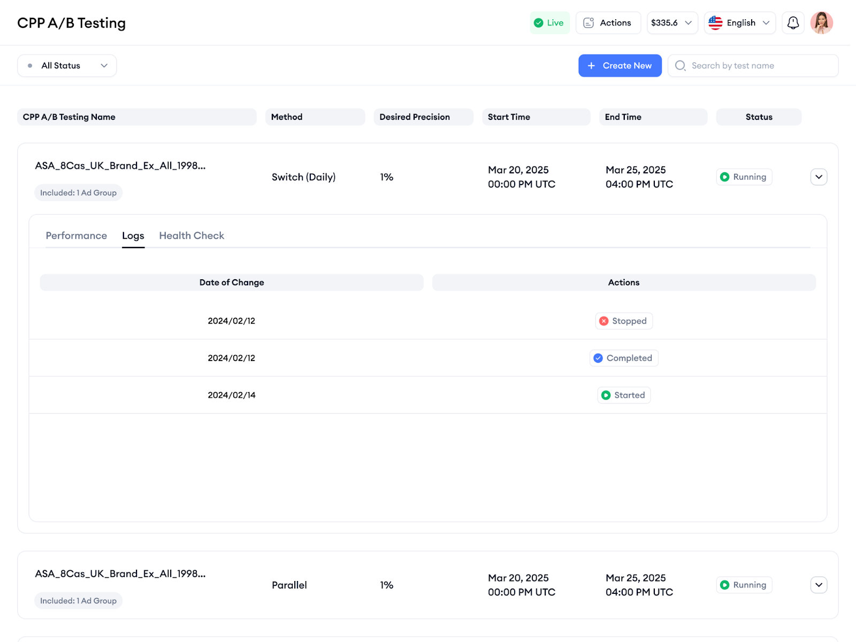Image resolution: width=856 pixels, height=642 pixels.
Task: Open the Actions button in header
Action: tap(608, 23)
